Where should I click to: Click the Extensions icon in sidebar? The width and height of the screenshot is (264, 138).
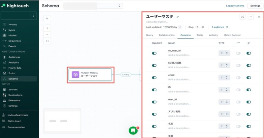point(5,101)
